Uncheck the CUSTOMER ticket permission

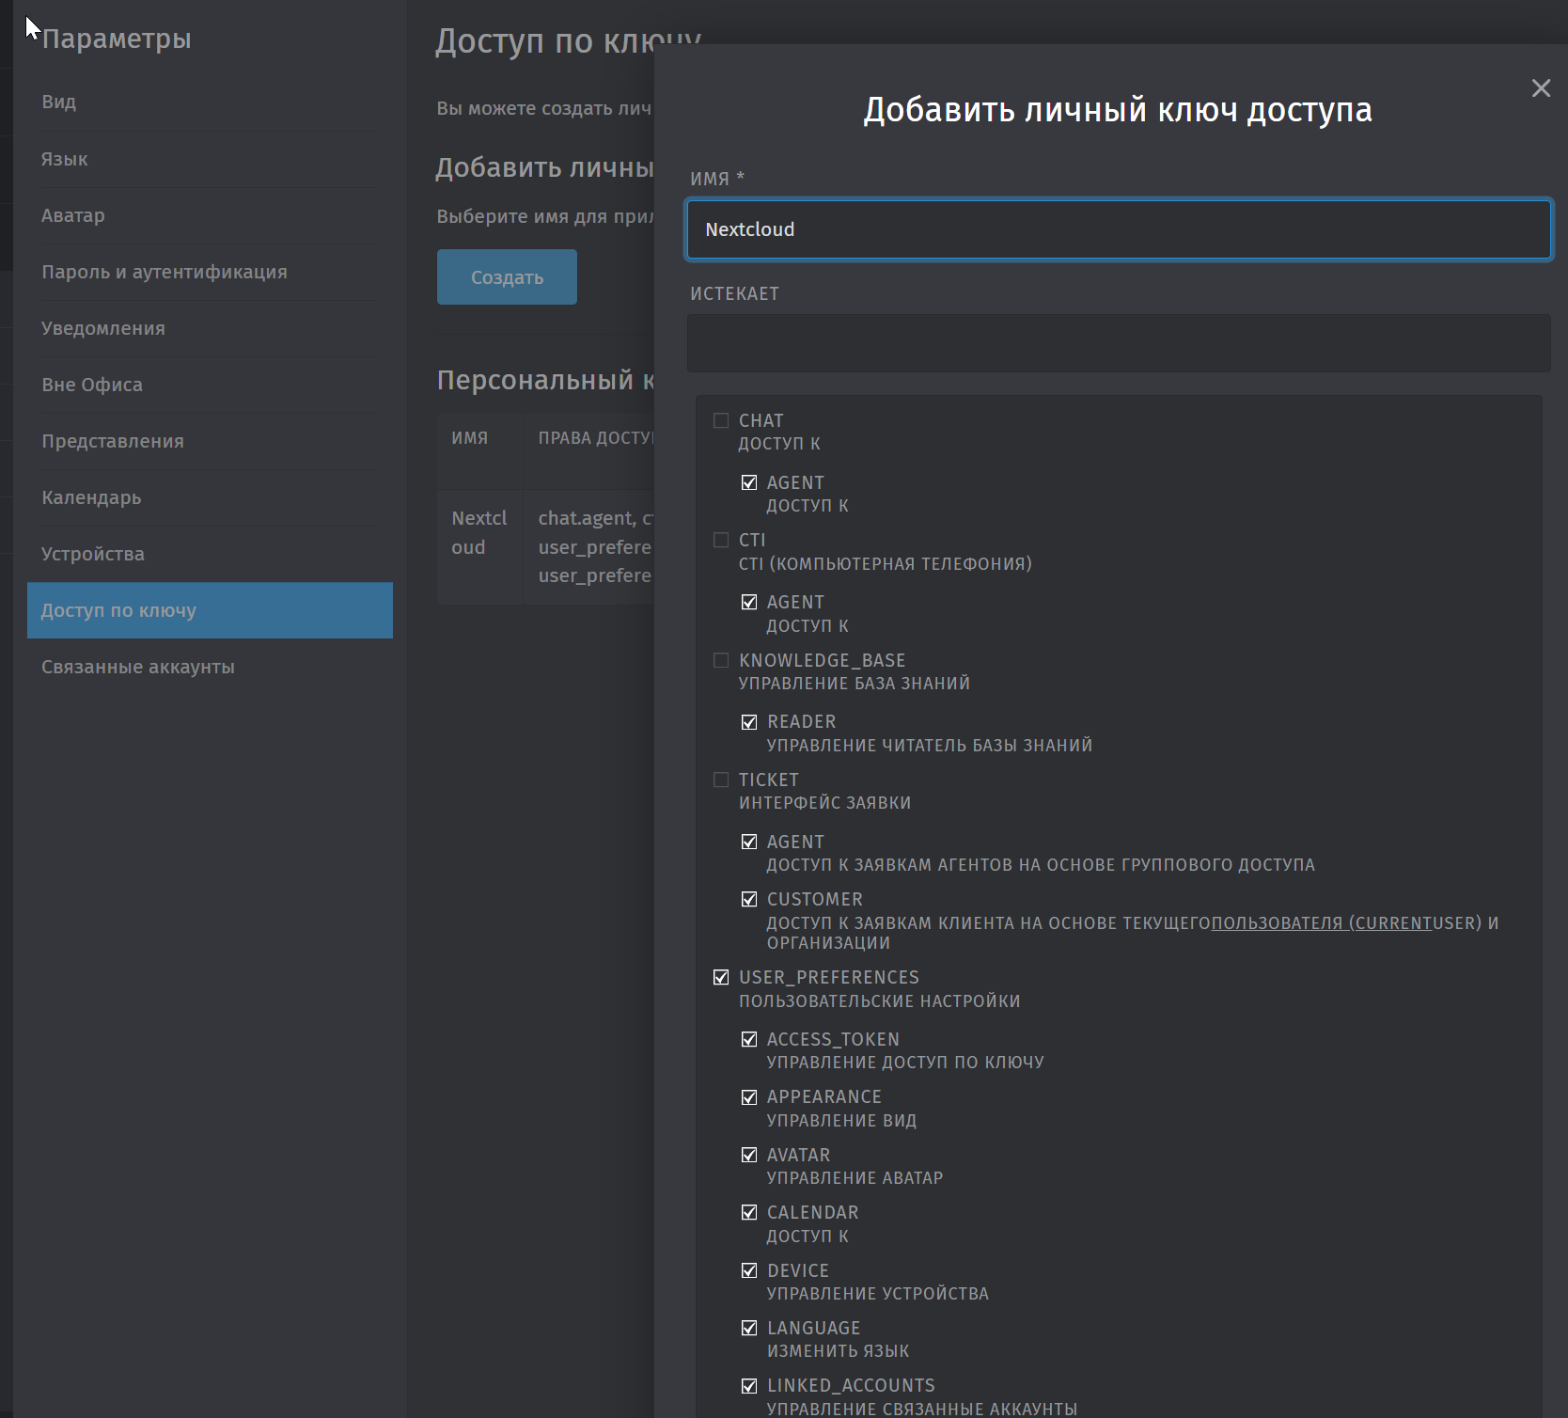tap(749, 899)
